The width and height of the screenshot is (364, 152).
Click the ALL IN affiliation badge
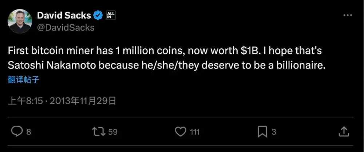(x=110, y=16)
